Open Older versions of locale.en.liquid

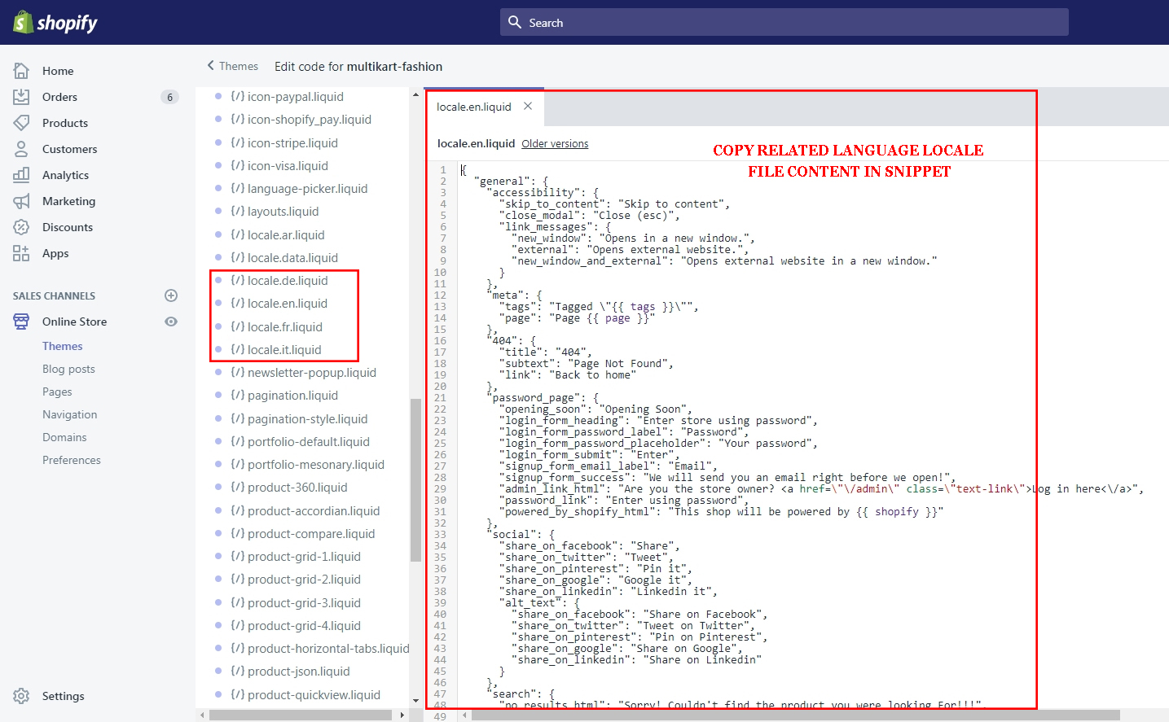[x=555, y=143]
